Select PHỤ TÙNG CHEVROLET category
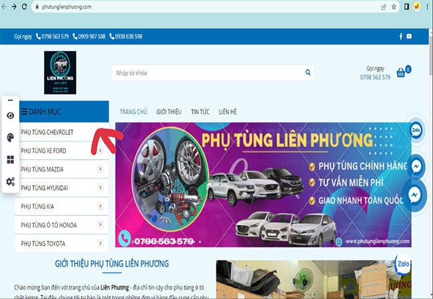 point(47,132)
